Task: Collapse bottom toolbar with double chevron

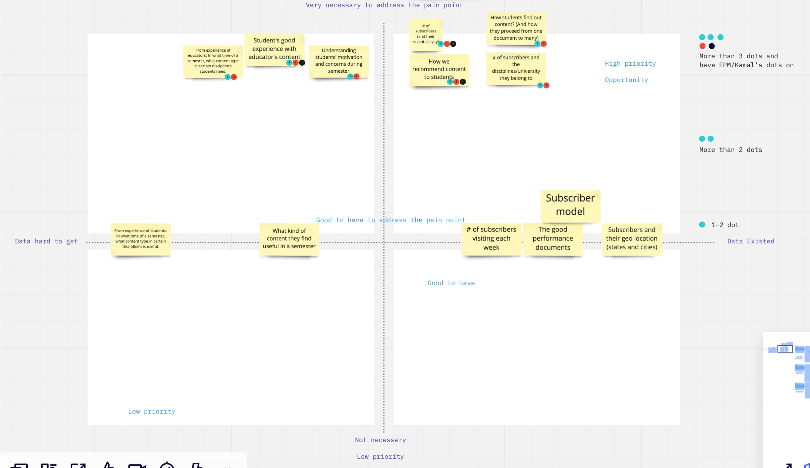Action: [227, 466]
